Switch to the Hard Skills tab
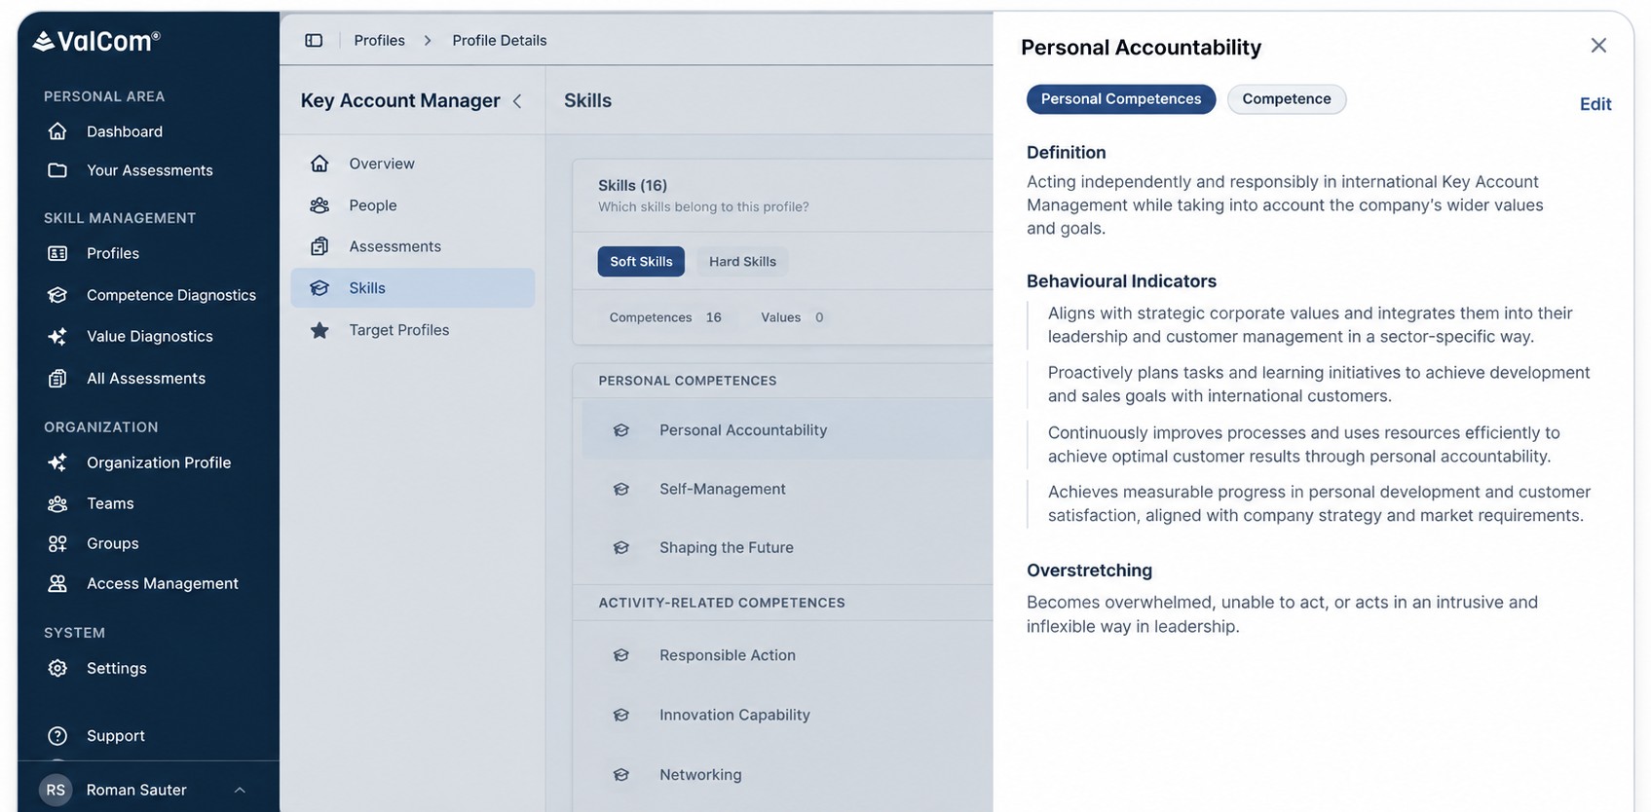Screen dimensions: 1651x812 pos(742,261)
